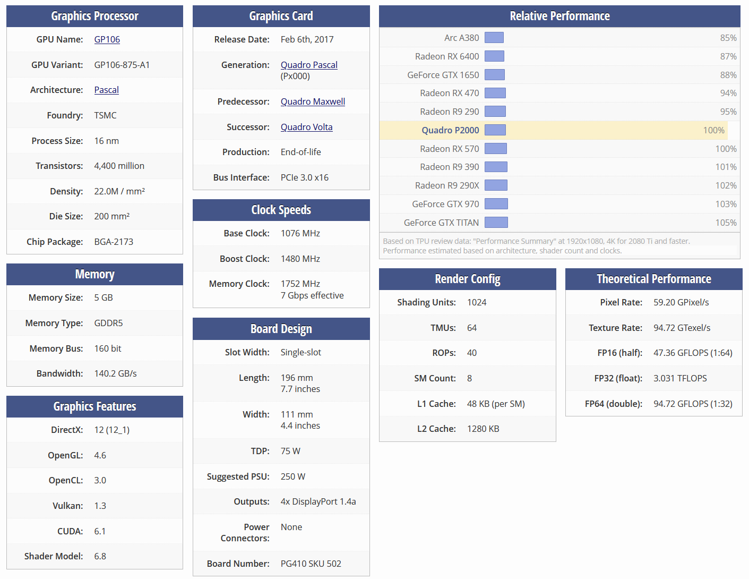Select the 1752 MHz memory clock value
Viewport: 749px width, 579px height.
click(300, 284)
